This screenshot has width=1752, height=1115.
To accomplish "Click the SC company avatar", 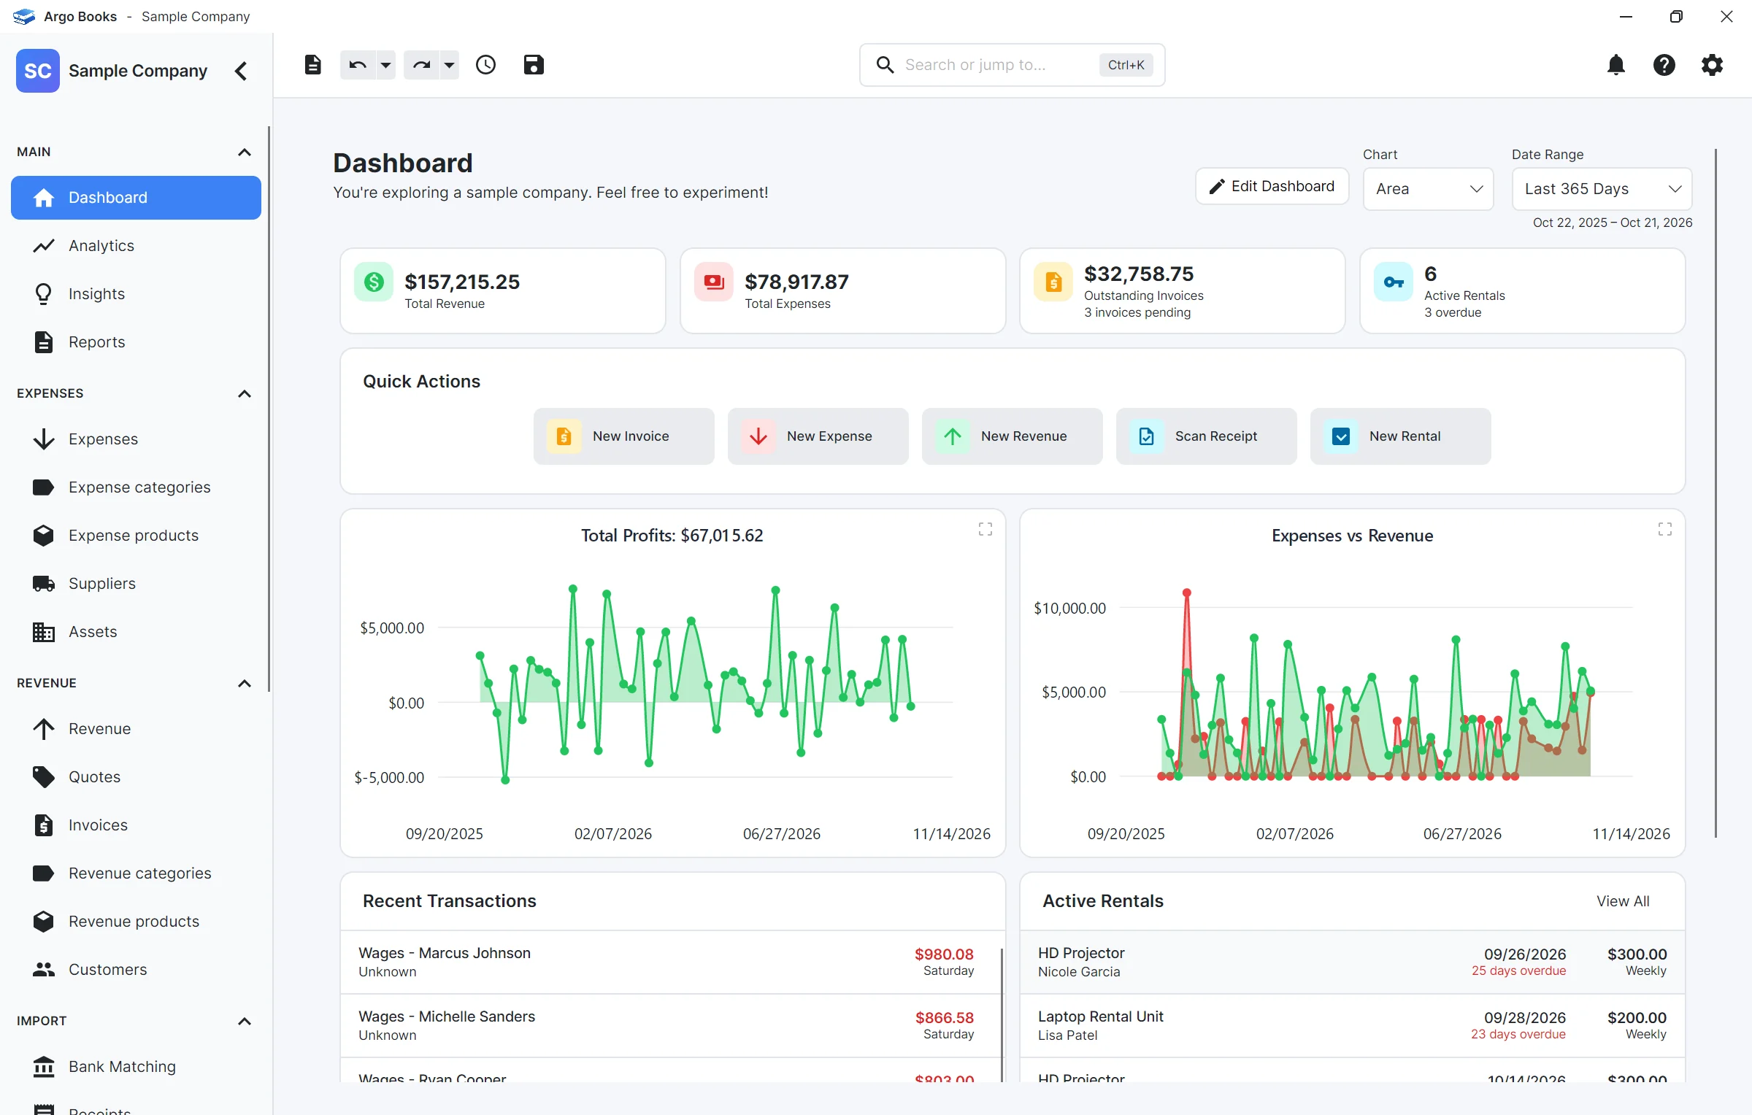I will point(38,71).
